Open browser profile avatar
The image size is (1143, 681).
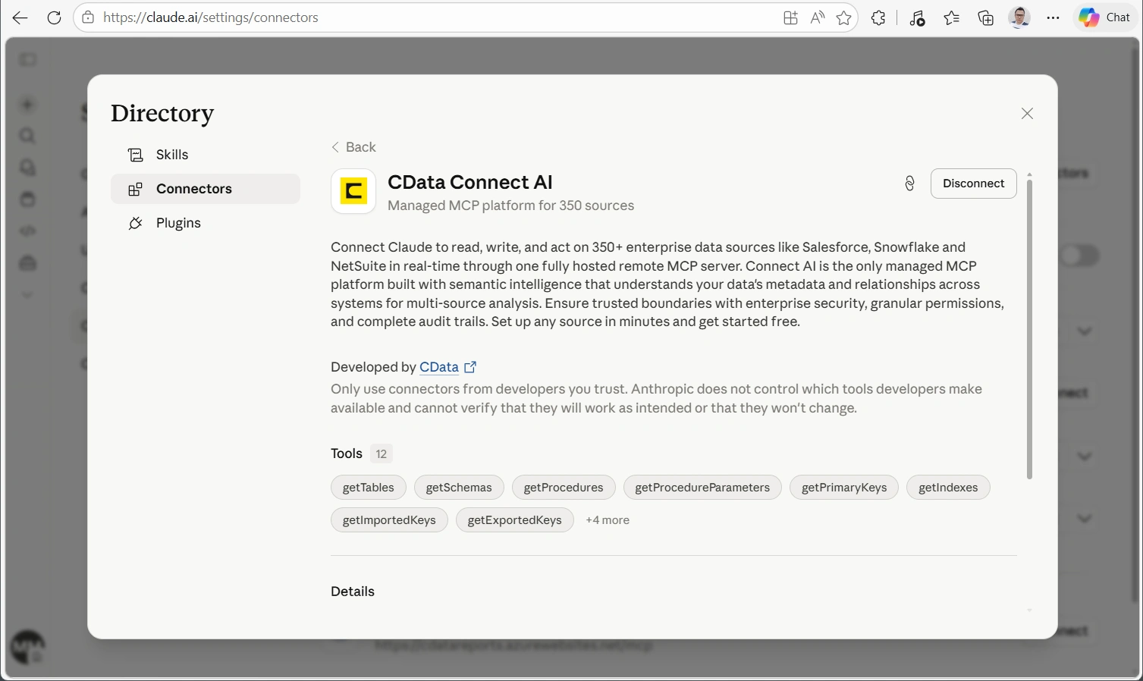(x=1019, y=17)
